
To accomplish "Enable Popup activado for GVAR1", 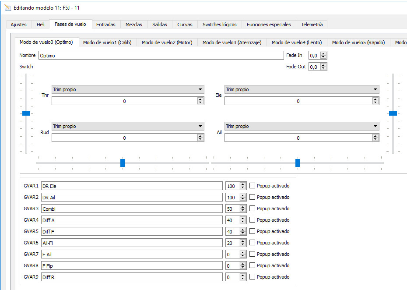I will click(x=252, y=186).
